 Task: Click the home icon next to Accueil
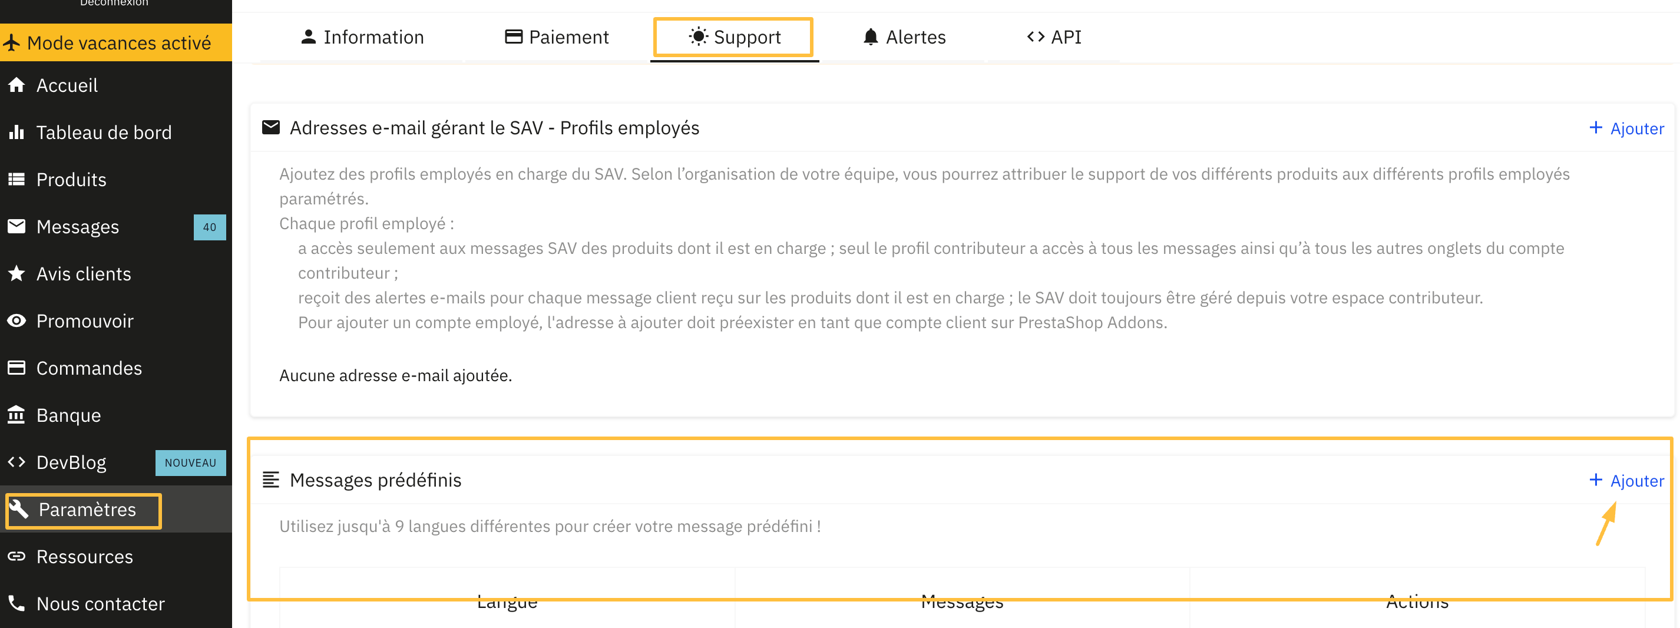click(x=16, y=85)
